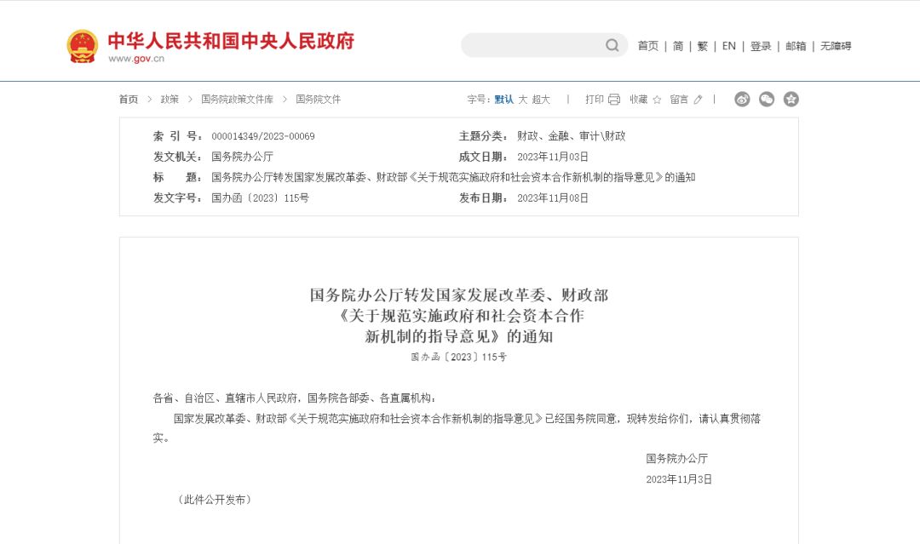Click the centered 国办函〔2023〕115号 subtitle
Image resolution: width=920 pixels, height=544 pixels.
[458, 357]
